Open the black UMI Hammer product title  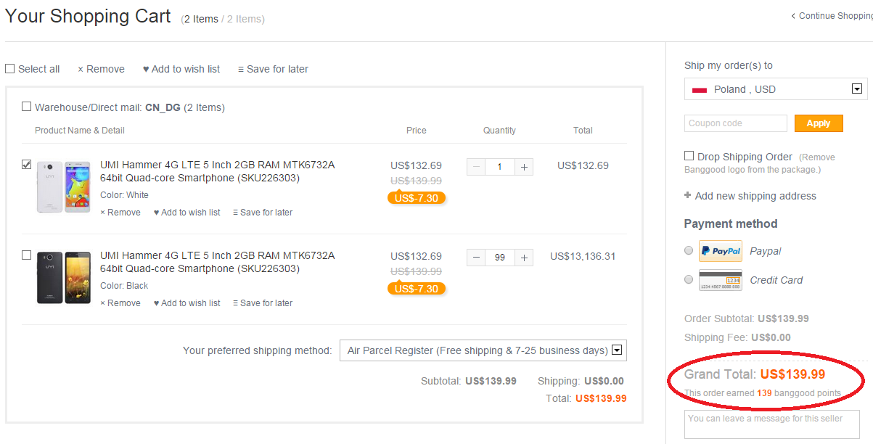pos(218,262)
